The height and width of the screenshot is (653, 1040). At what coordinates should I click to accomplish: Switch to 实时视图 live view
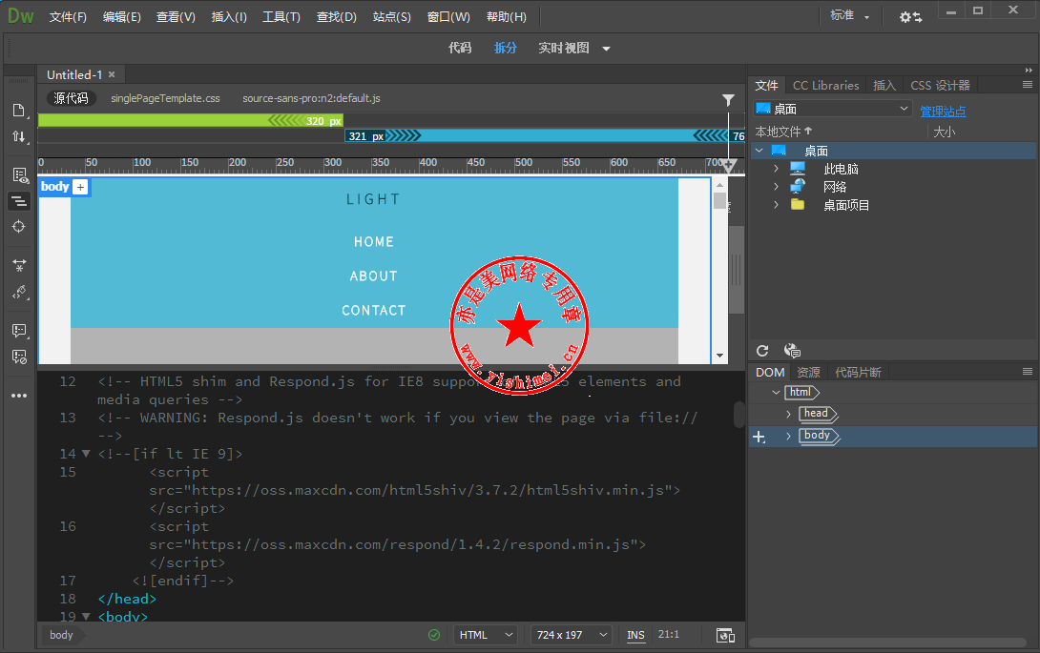(x=563, y=48)
